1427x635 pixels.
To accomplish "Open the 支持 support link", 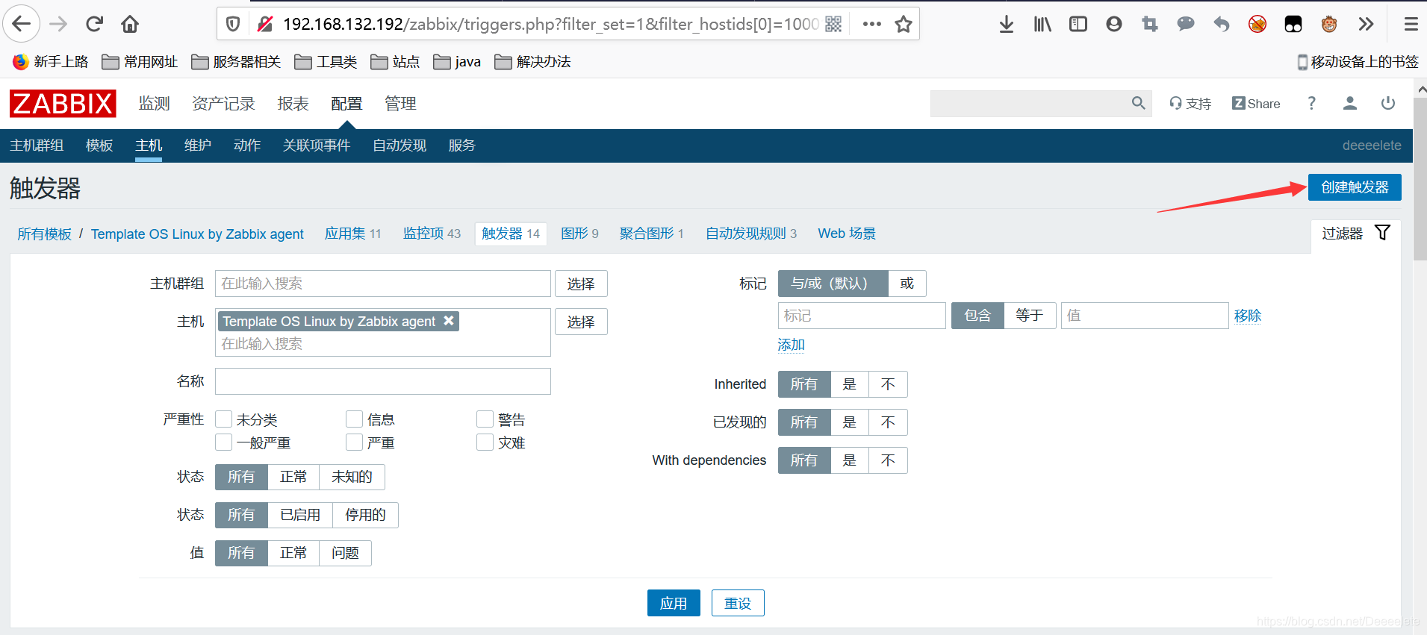I will 1190,103.
